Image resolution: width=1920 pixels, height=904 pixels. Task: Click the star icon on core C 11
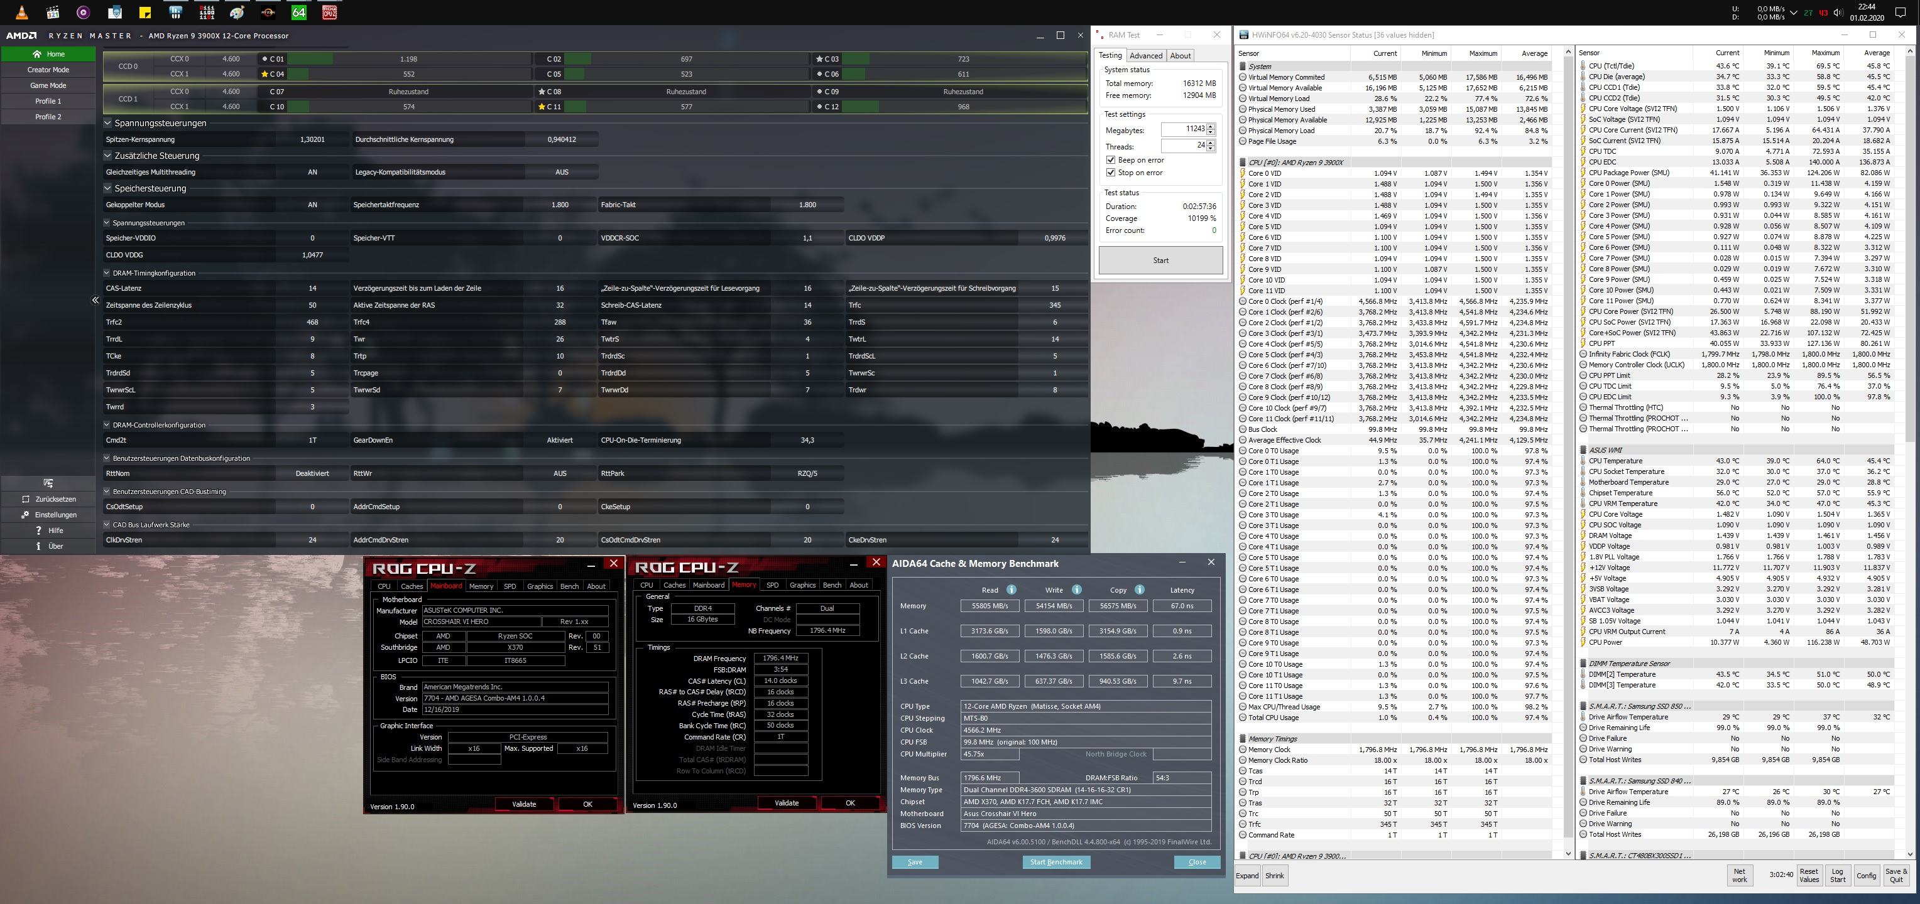[x=542, y=107]
